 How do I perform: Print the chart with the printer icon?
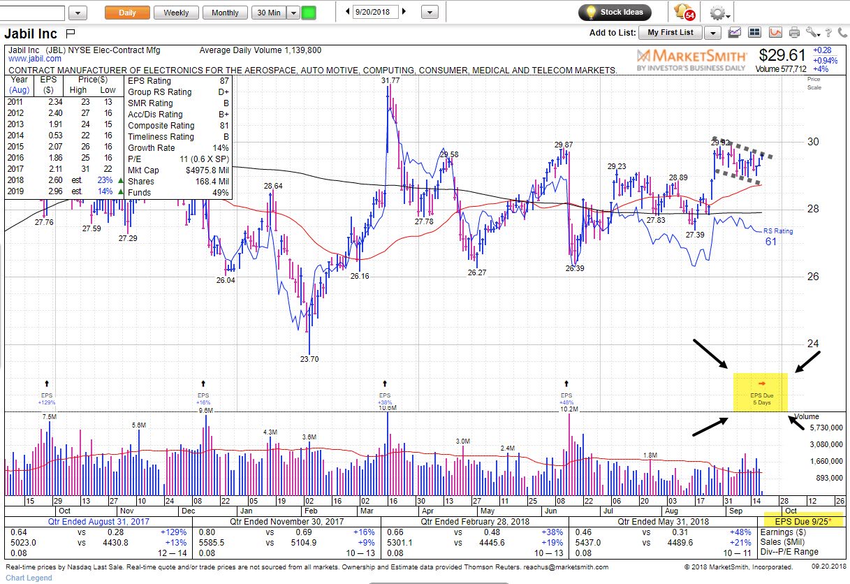click(794, 32)
